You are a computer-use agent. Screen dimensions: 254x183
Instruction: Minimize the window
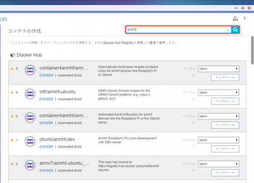(x=236, y=8)
